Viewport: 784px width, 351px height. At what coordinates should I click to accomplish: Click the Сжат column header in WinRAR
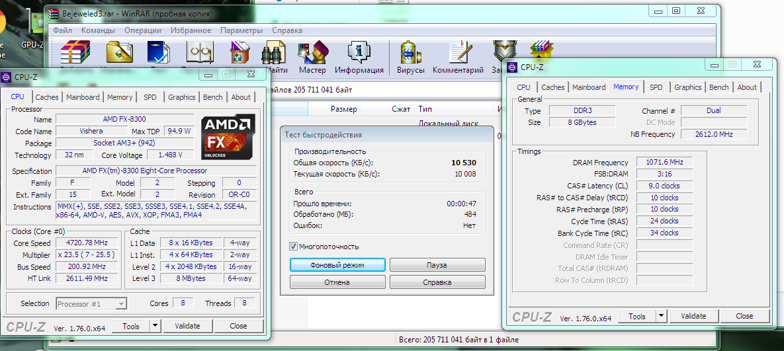[388, 109]
